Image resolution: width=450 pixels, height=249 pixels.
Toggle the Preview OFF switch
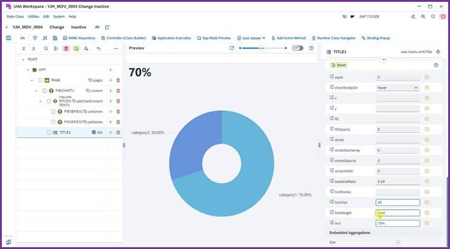(297, 48)
